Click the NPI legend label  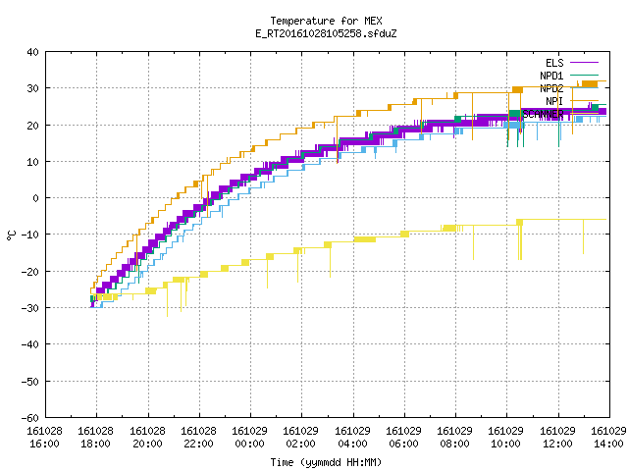[554, 101]
